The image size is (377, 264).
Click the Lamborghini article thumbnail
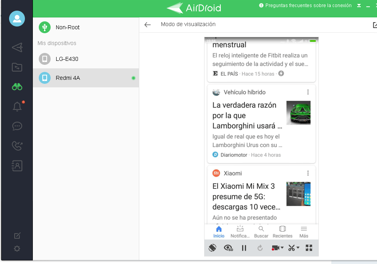(298, 113)
